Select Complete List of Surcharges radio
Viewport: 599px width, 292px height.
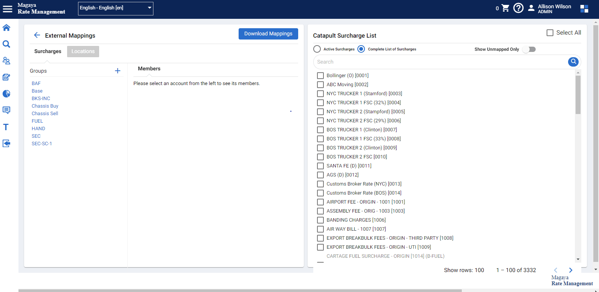361,49
